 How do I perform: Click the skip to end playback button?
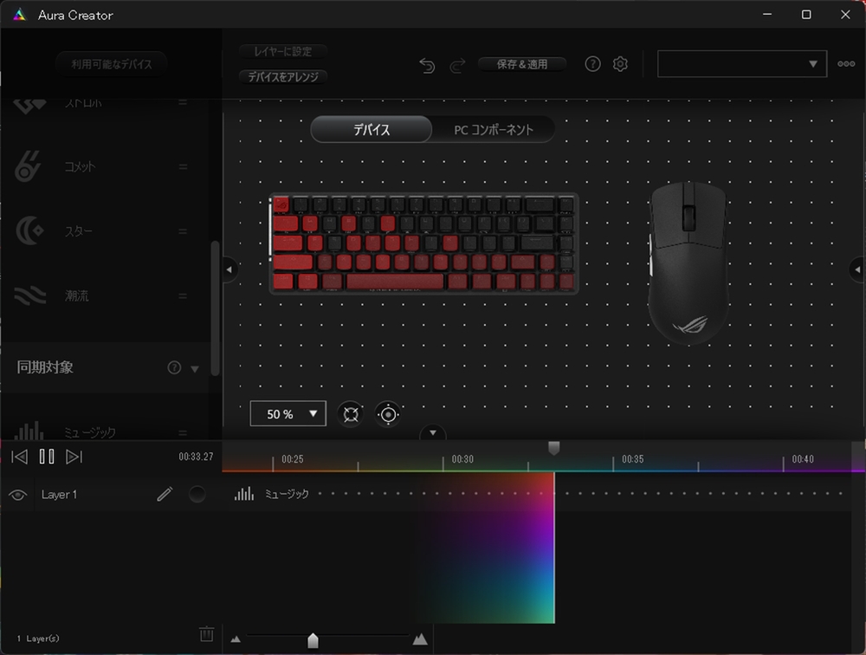click(74, 457)
